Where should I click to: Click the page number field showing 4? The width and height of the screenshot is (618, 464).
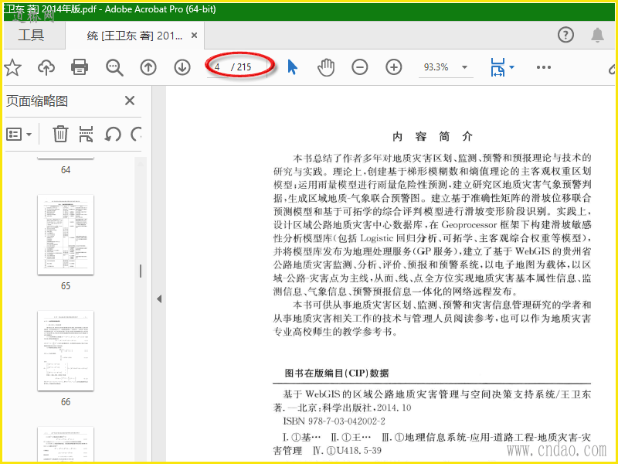pyautogui.click(x=218, y=67)
